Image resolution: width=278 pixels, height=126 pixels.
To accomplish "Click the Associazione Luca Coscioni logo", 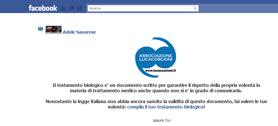I will [x=156, y=57].
